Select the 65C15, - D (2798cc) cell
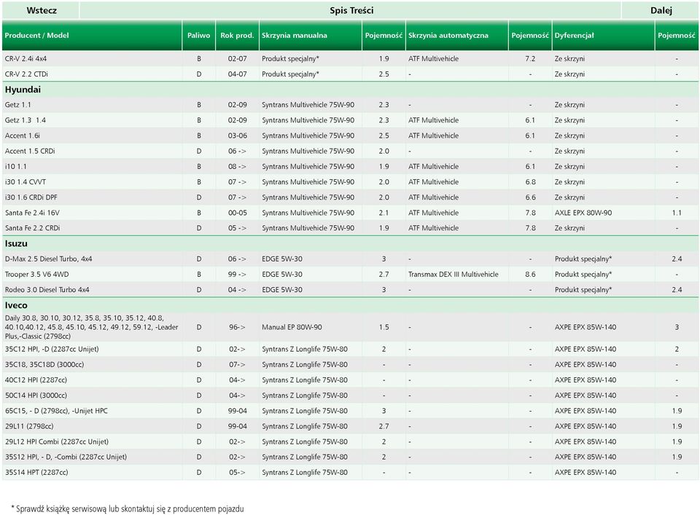700x515 pixels. 92,411
